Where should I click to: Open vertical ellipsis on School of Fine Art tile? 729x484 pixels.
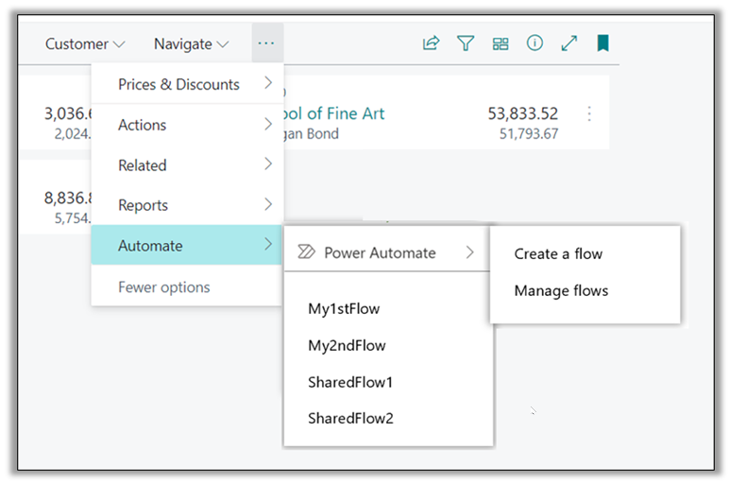590,113
